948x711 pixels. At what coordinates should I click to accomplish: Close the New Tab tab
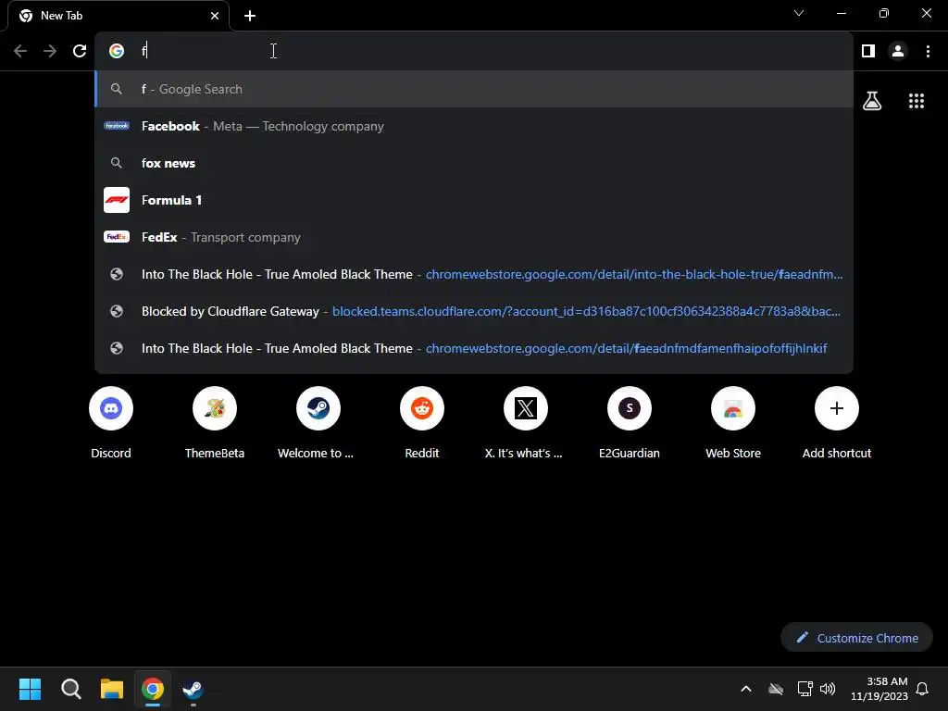[x=215, y=16]
